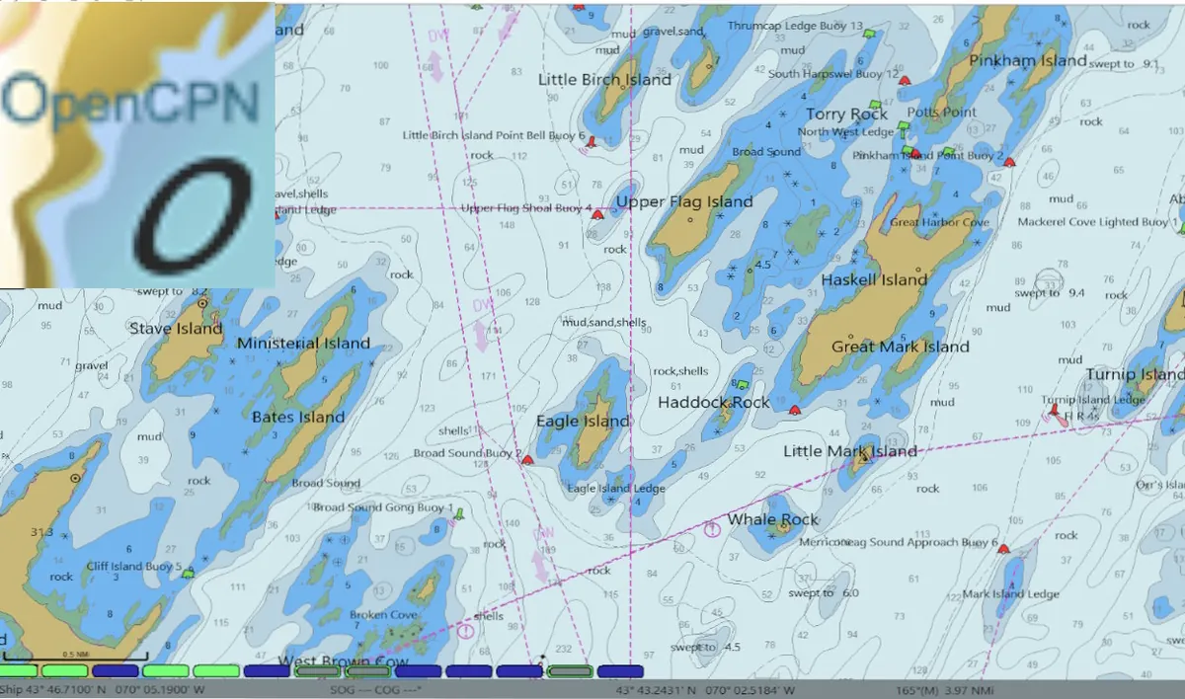Select the Broad Sound Gong Buoy 1 marker
Viewport: 1185px width, 699px height.
[459, 515]
